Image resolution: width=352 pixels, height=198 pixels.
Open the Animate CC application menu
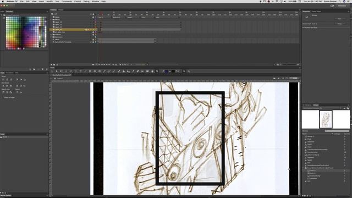[x=12, y=1]
